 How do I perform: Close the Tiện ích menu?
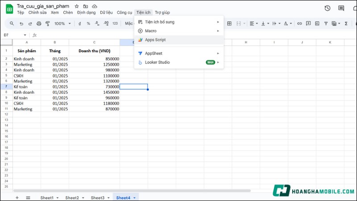pos(143,13)
